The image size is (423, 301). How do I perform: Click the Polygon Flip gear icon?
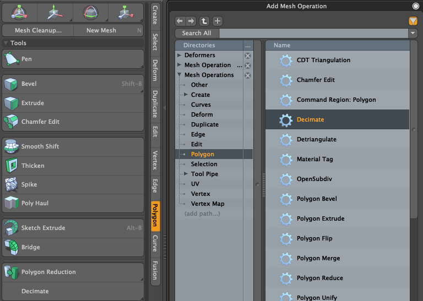coord(286,238)
